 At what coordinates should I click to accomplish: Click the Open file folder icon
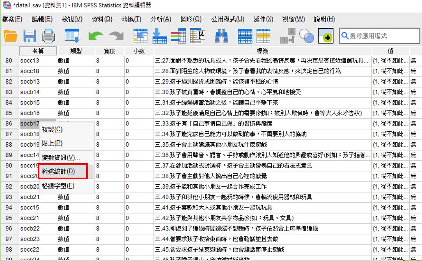point(11,36)
